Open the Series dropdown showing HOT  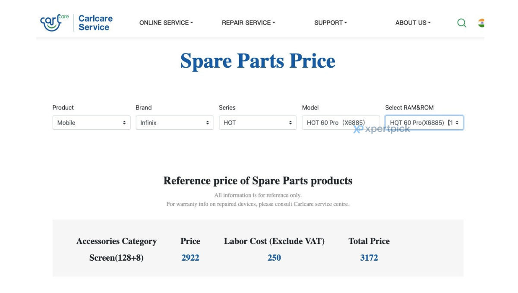tap(258, 122)
